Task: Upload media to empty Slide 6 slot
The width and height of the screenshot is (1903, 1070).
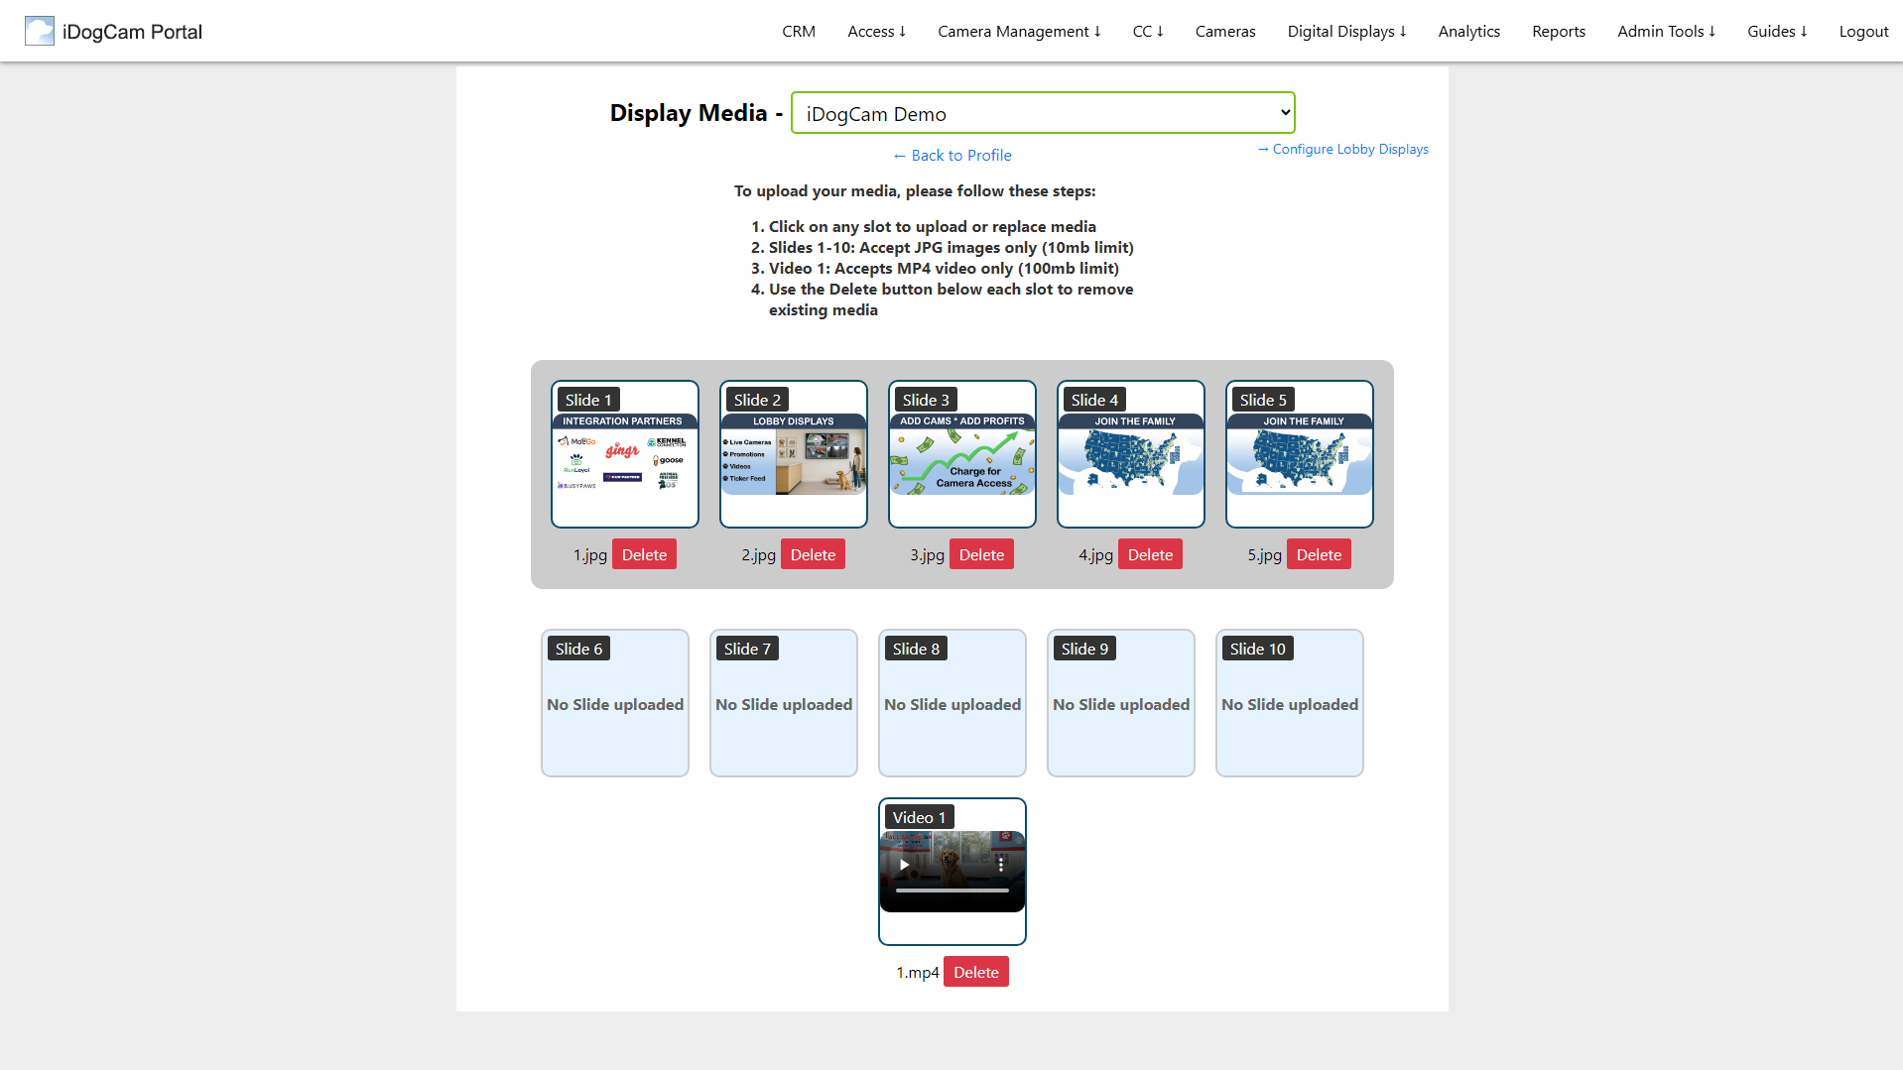Action: 615,703
